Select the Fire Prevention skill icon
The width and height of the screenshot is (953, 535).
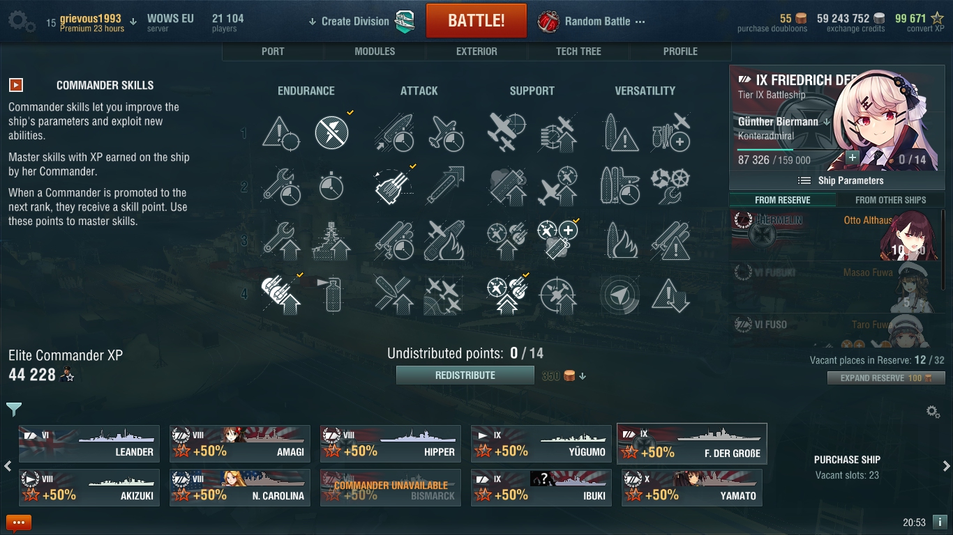331,294
